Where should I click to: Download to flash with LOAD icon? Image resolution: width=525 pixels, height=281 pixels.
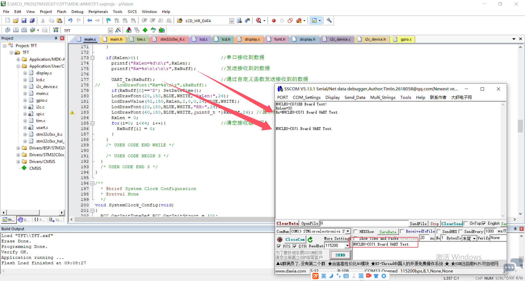(56, 30)
